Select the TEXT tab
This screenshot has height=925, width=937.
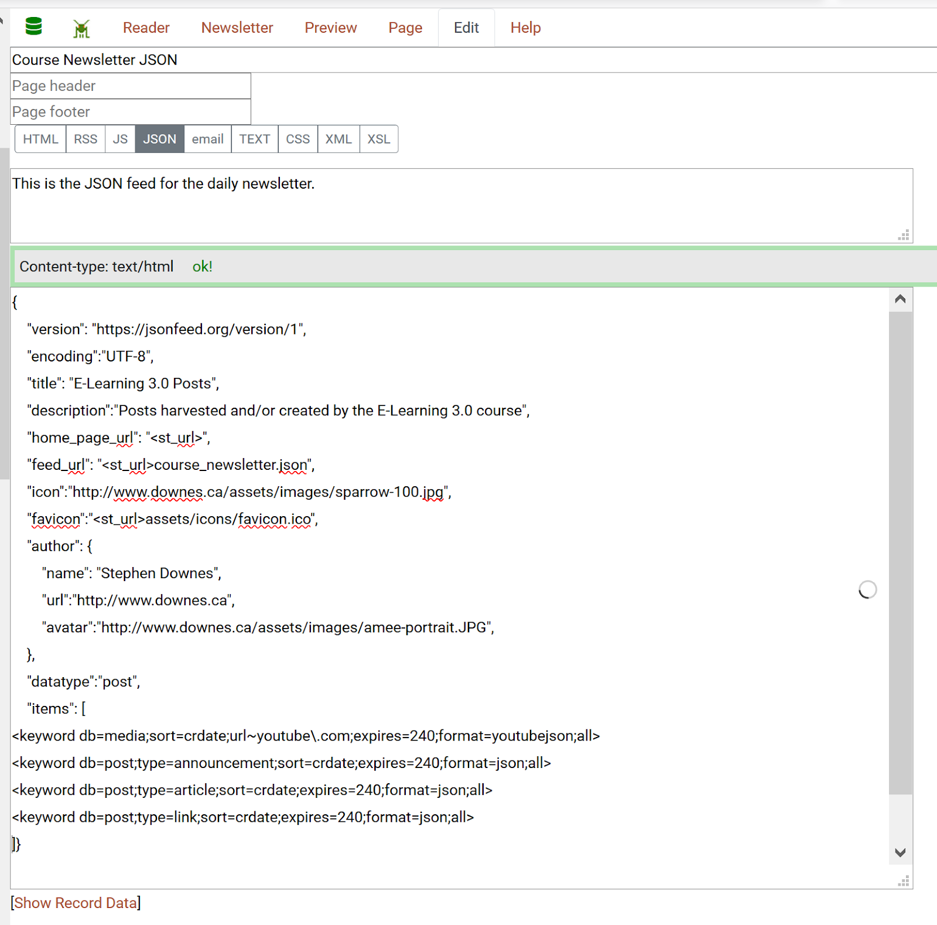[254, 139]
